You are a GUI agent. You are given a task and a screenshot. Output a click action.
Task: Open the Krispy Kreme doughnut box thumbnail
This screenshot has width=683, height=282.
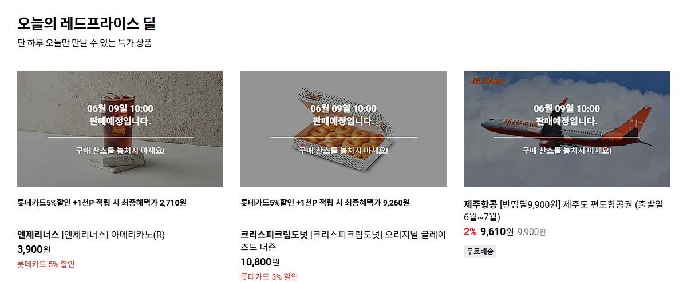(344, 129)
